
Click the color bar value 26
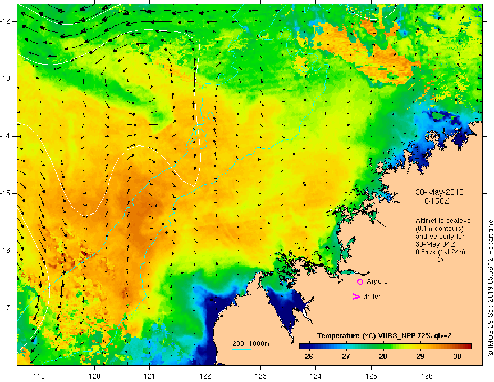(x=309, y=357)
